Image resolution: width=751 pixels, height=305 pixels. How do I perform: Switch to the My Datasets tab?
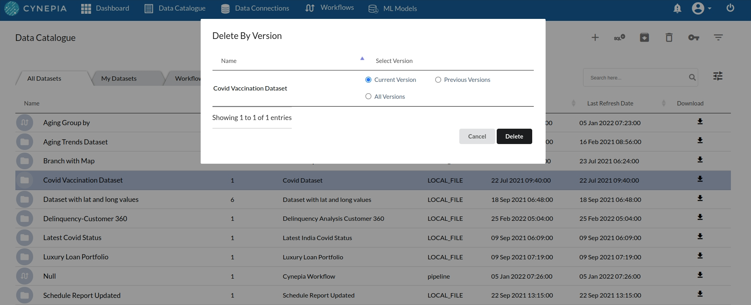[119, 78]
